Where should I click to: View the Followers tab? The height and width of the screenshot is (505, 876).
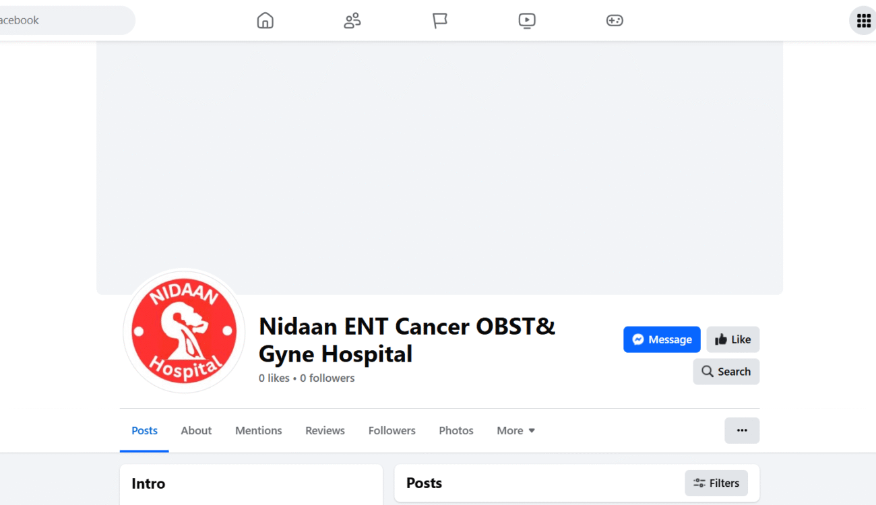tap(392, 430)
